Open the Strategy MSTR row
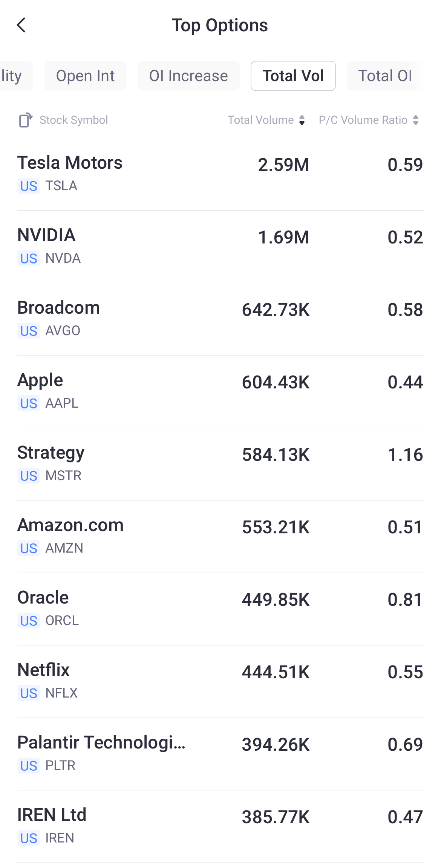 151,464
